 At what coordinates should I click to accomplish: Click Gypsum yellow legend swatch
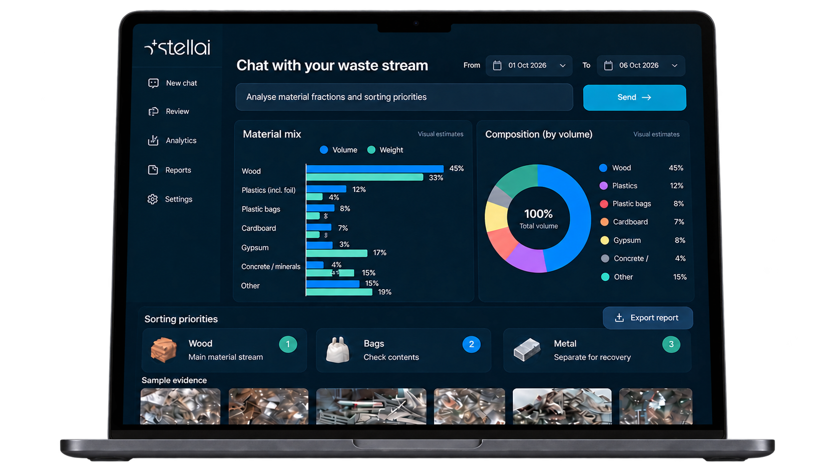pyautogui.click(x=605, y=240)
